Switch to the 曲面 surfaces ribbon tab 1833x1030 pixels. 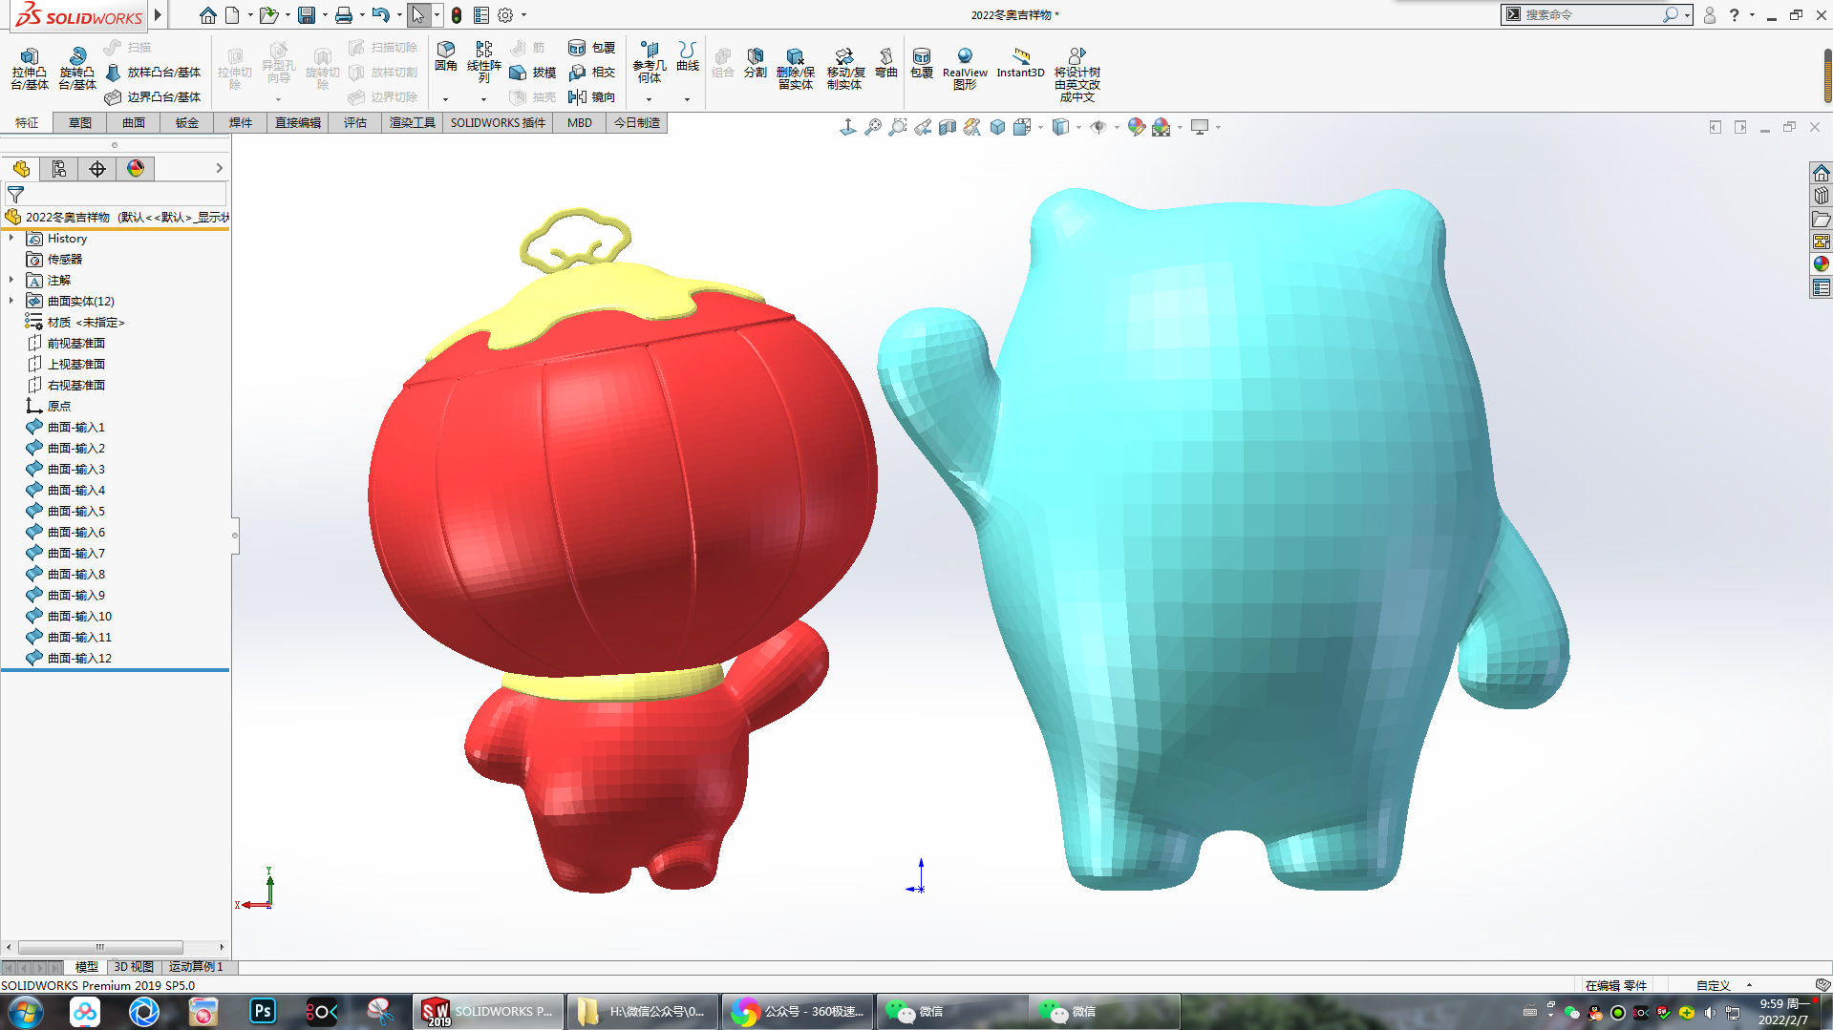coord(134,123)
